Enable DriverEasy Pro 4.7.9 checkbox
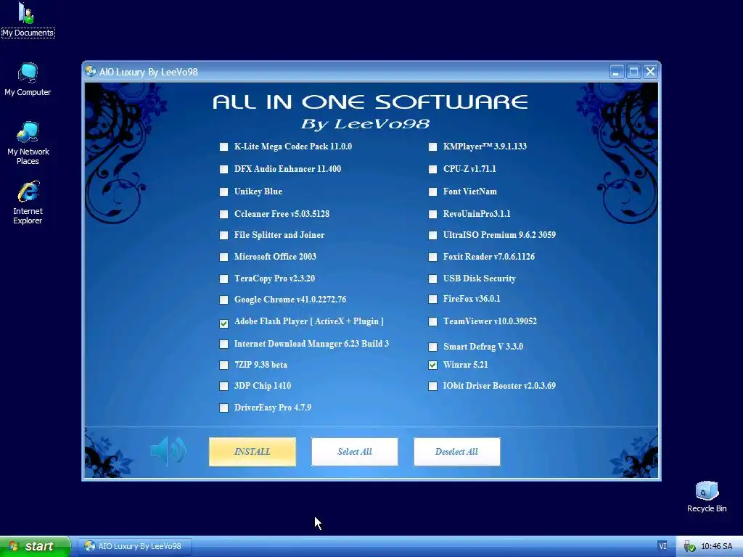 coord(223,408)
